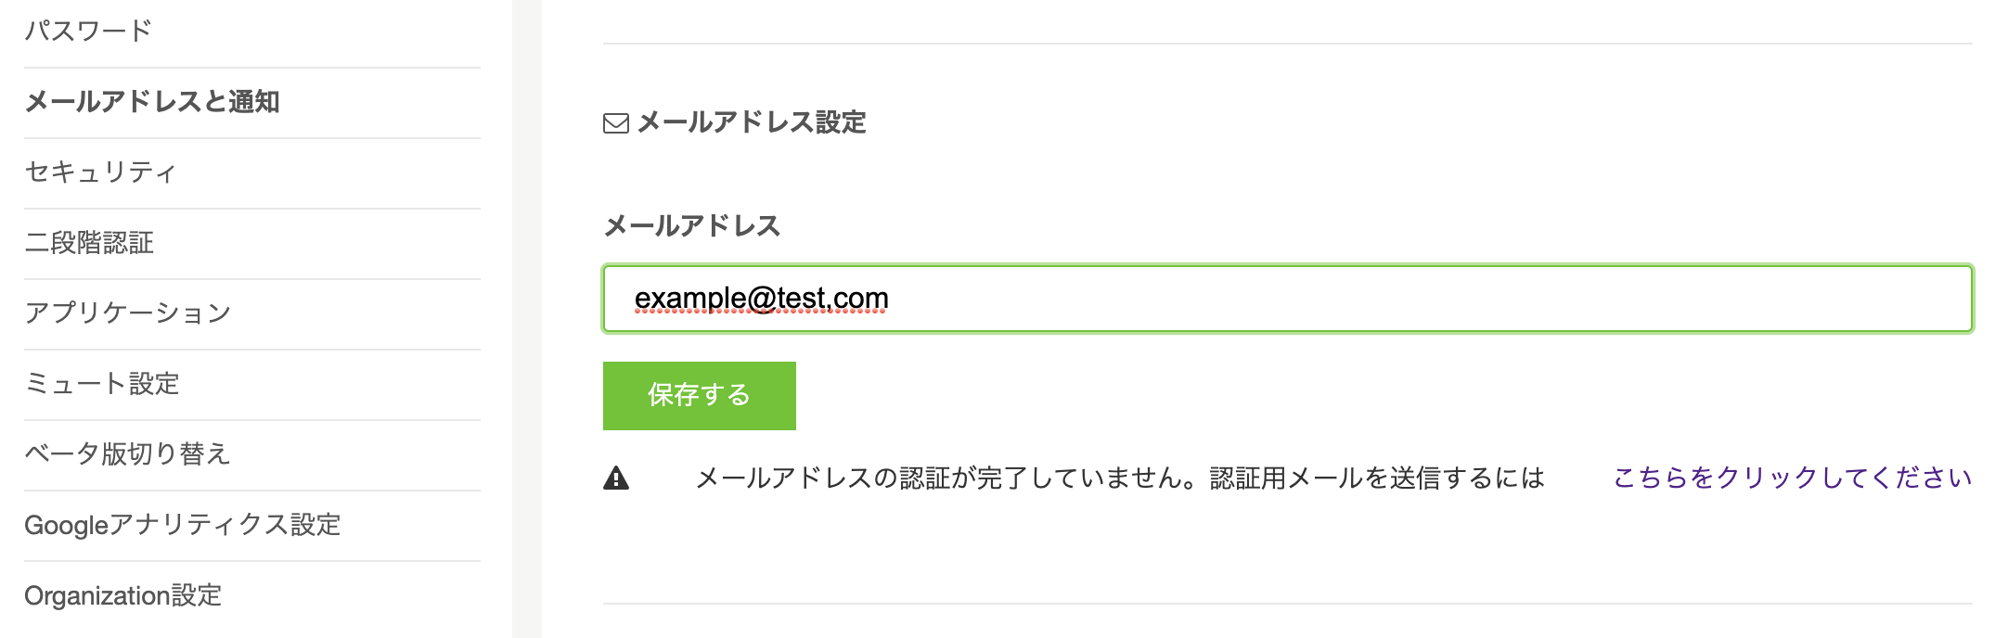The height and width of the screenshot is (638, 2008).
Task: Click the メールアドレス設定 section heading
Action: coord(751,121)
